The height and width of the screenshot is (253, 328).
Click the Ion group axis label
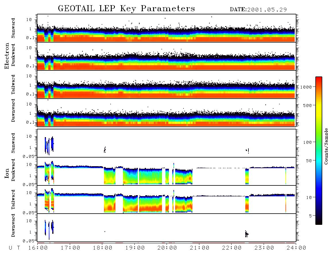point(7,173)
